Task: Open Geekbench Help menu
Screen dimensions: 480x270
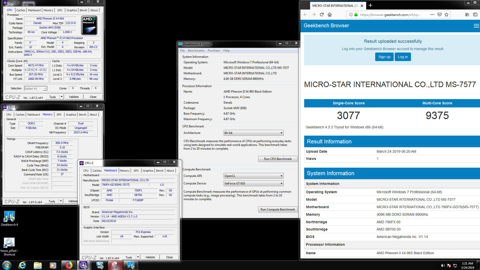Action: coord(226,51)
